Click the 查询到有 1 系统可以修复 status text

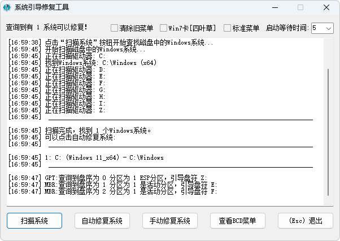[x=55, y=28]
